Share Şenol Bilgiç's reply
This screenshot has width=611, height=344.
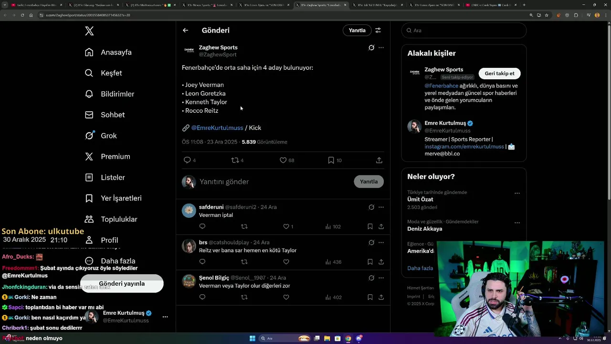(381, 297)
